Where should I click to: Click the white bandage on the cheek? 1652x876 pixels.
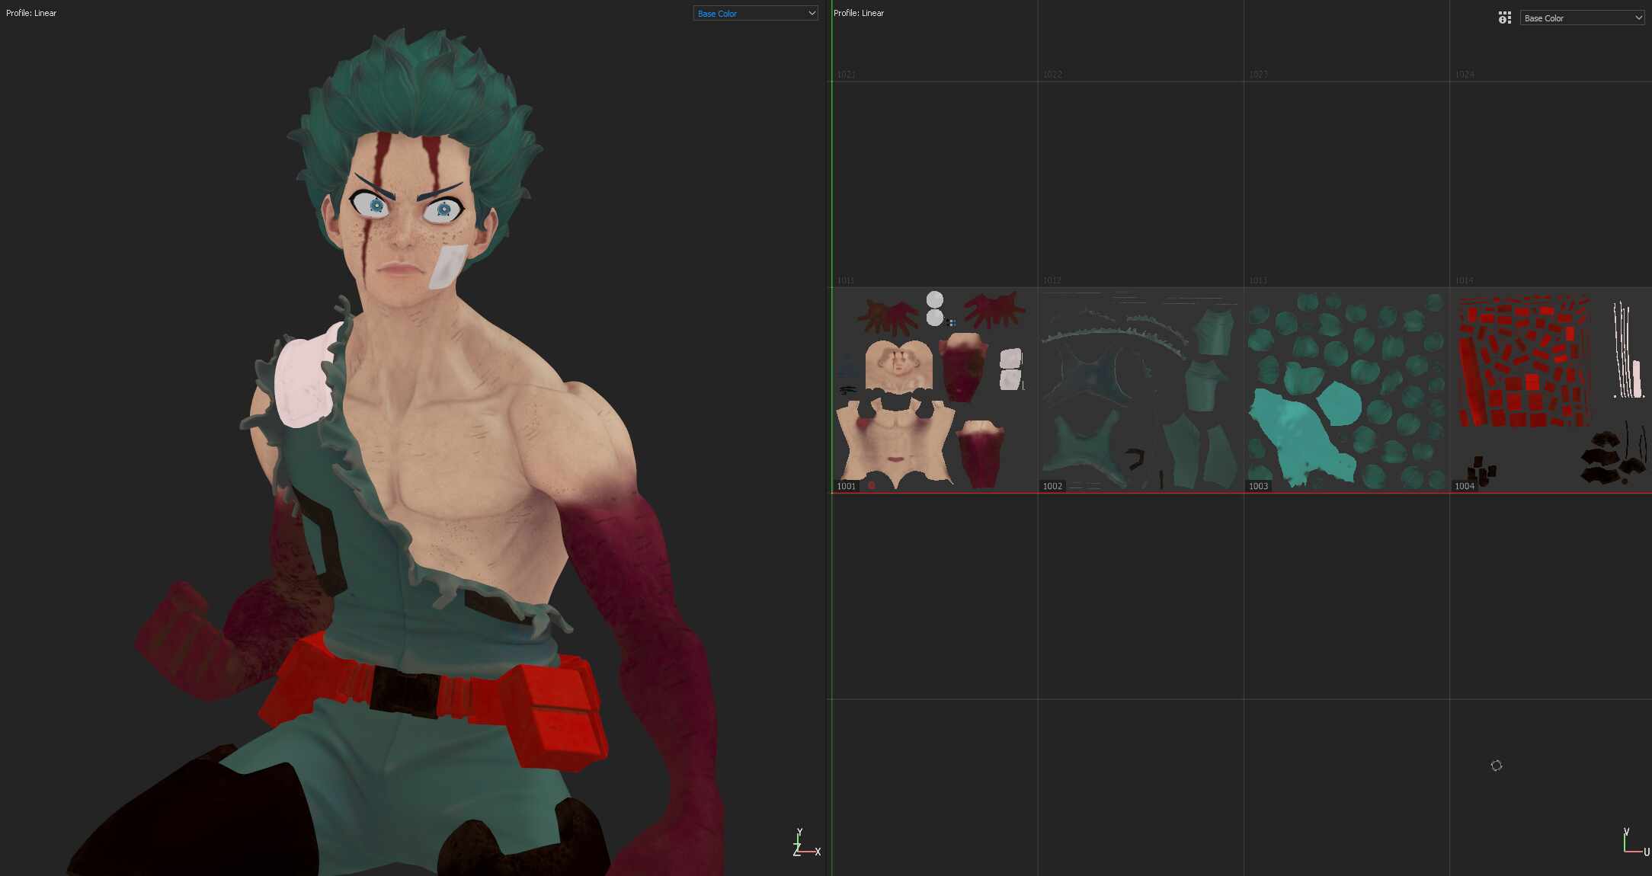tap(448, 267)
